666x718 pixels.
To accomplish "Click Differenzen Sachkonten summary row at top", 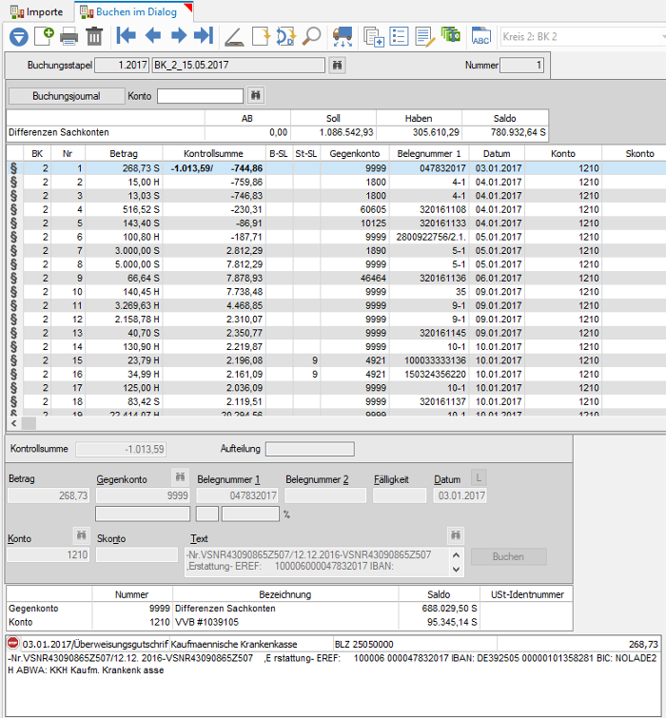I will click(278, 132).
